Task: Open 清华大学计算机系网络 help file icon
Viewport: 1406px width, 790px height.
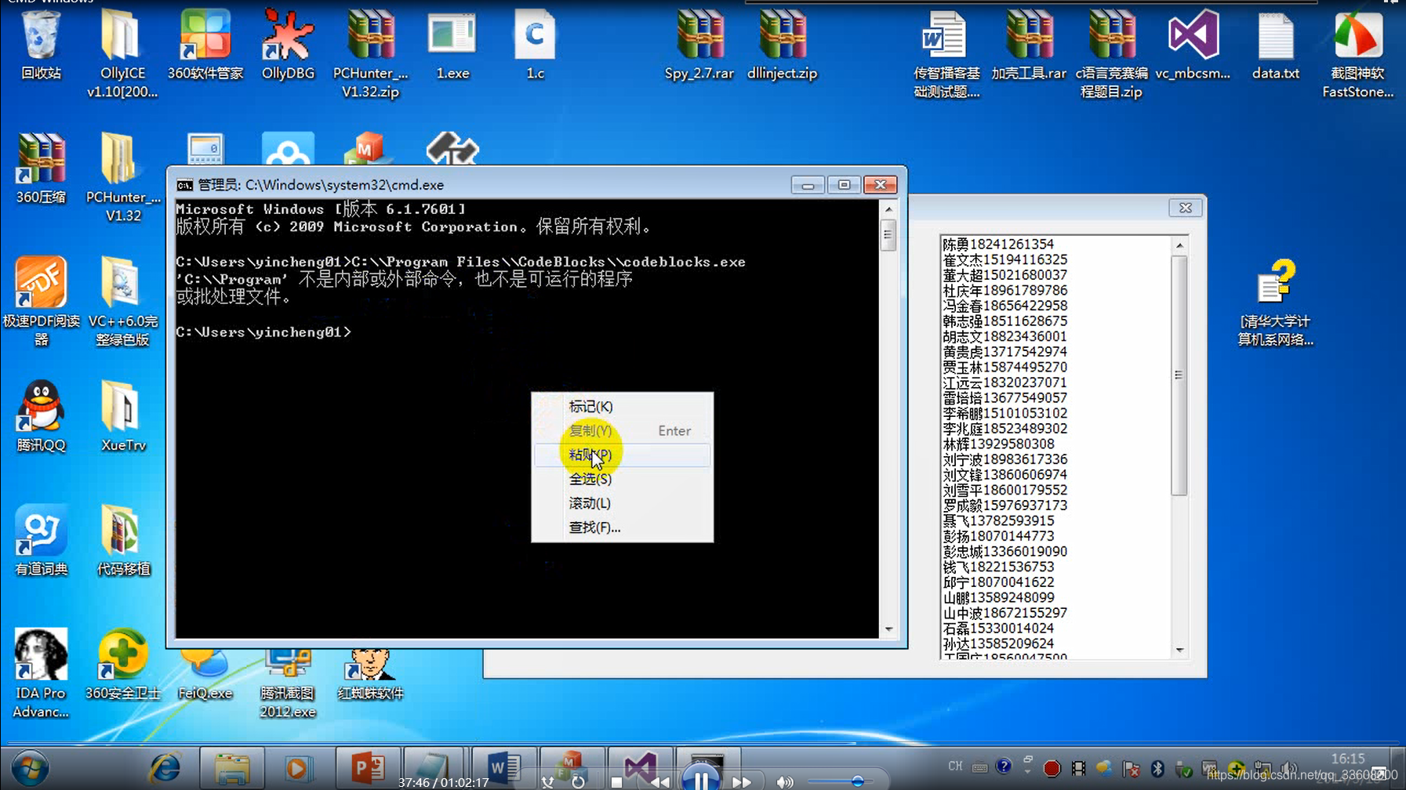Action: pos(1275,303)
